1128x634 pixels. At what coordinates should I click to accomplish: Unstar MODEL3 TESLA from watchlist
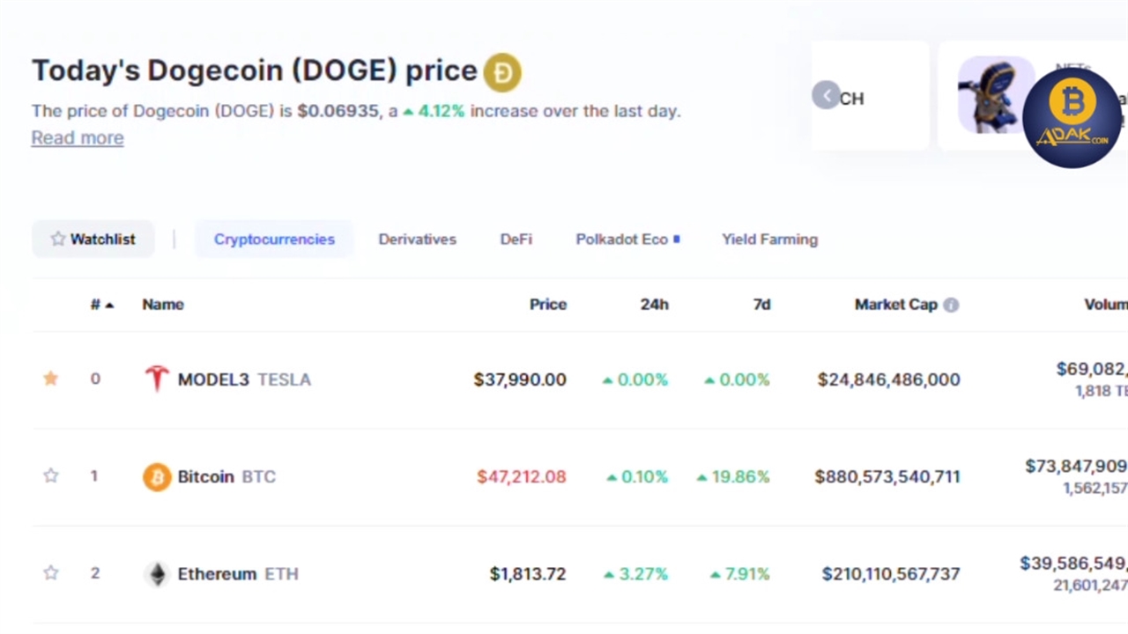[x=51, y=379]
